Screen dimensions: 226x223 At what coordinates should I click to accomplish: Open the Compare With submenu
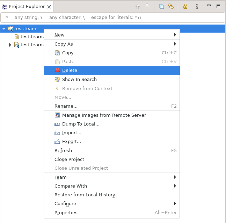pyautogui.click(x=112, y=186)
